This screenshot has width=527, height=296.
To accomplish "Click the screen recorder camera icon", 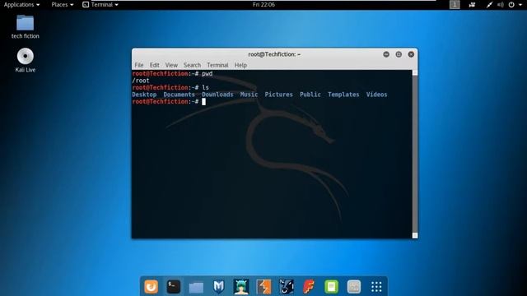I will [x=472, y=5].
